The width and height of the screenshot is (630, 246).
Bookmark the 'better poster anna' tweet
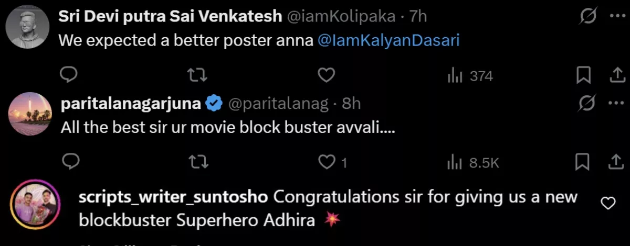point(583,76)
